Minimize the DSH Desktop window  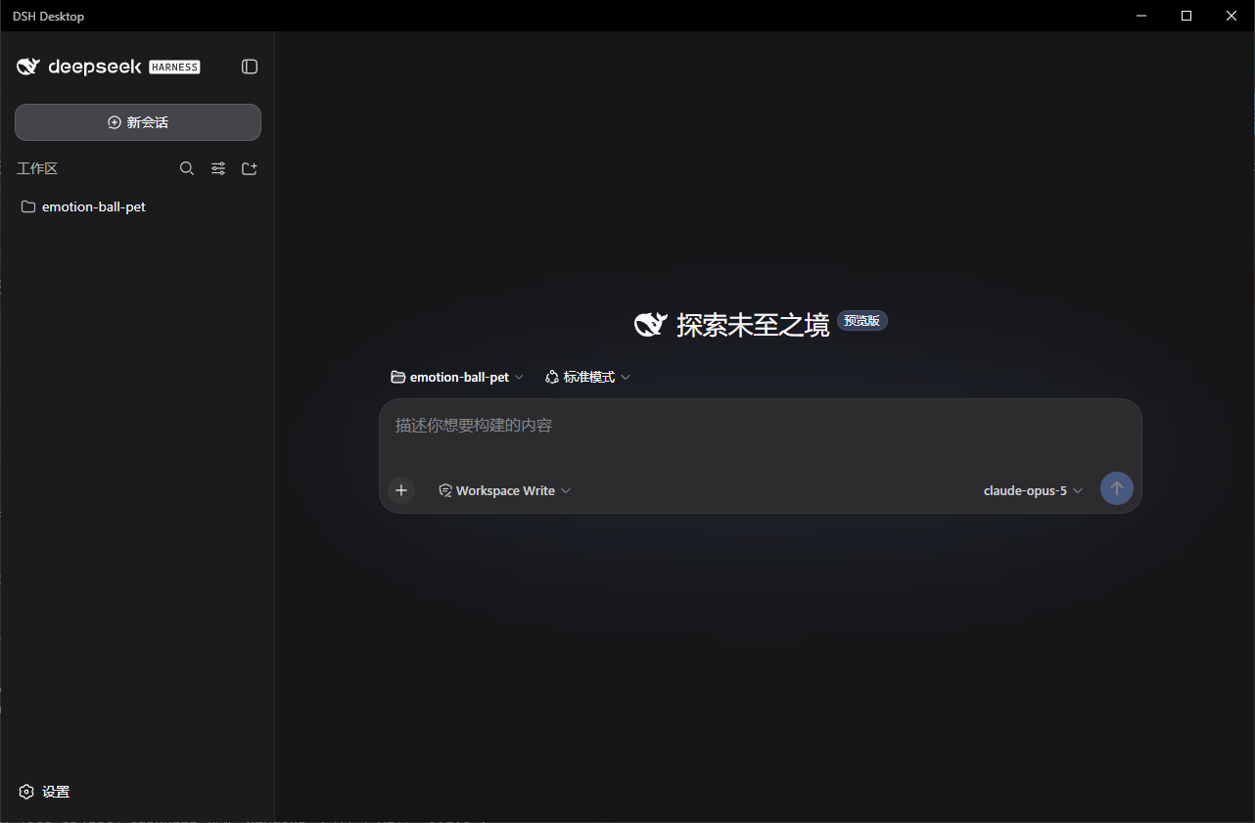[x=1141, y=16]
